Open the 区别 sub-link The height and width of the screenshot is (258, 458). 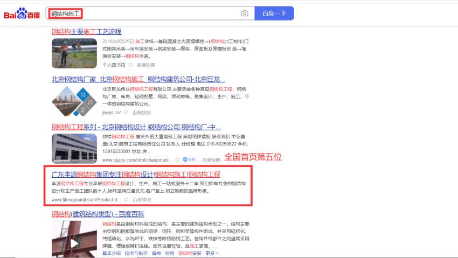point(169,253)
